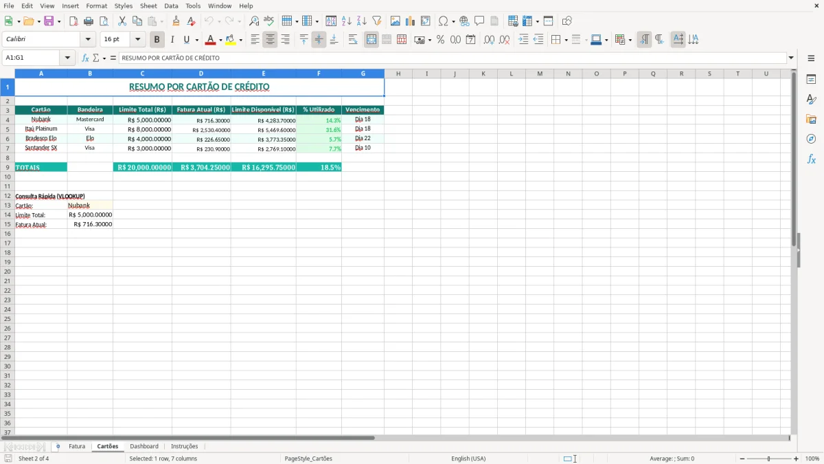Click the Insert Hyperlink icon
The height and width of the screenshot is (464, 824).
[x=464, y=21]
